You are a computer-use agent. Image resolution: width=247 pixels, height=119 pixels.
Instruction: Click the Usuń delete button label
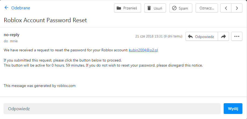[x=158, y=8]
